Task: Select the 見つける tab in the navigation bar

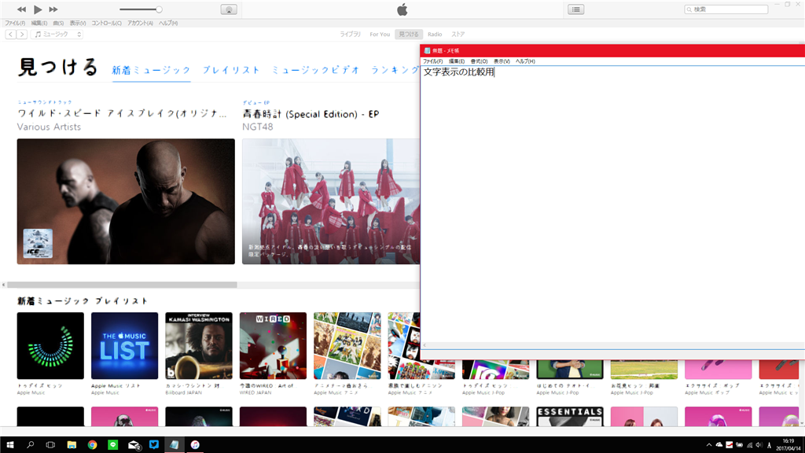Action: pyautogui.click(x=409, y=35)
